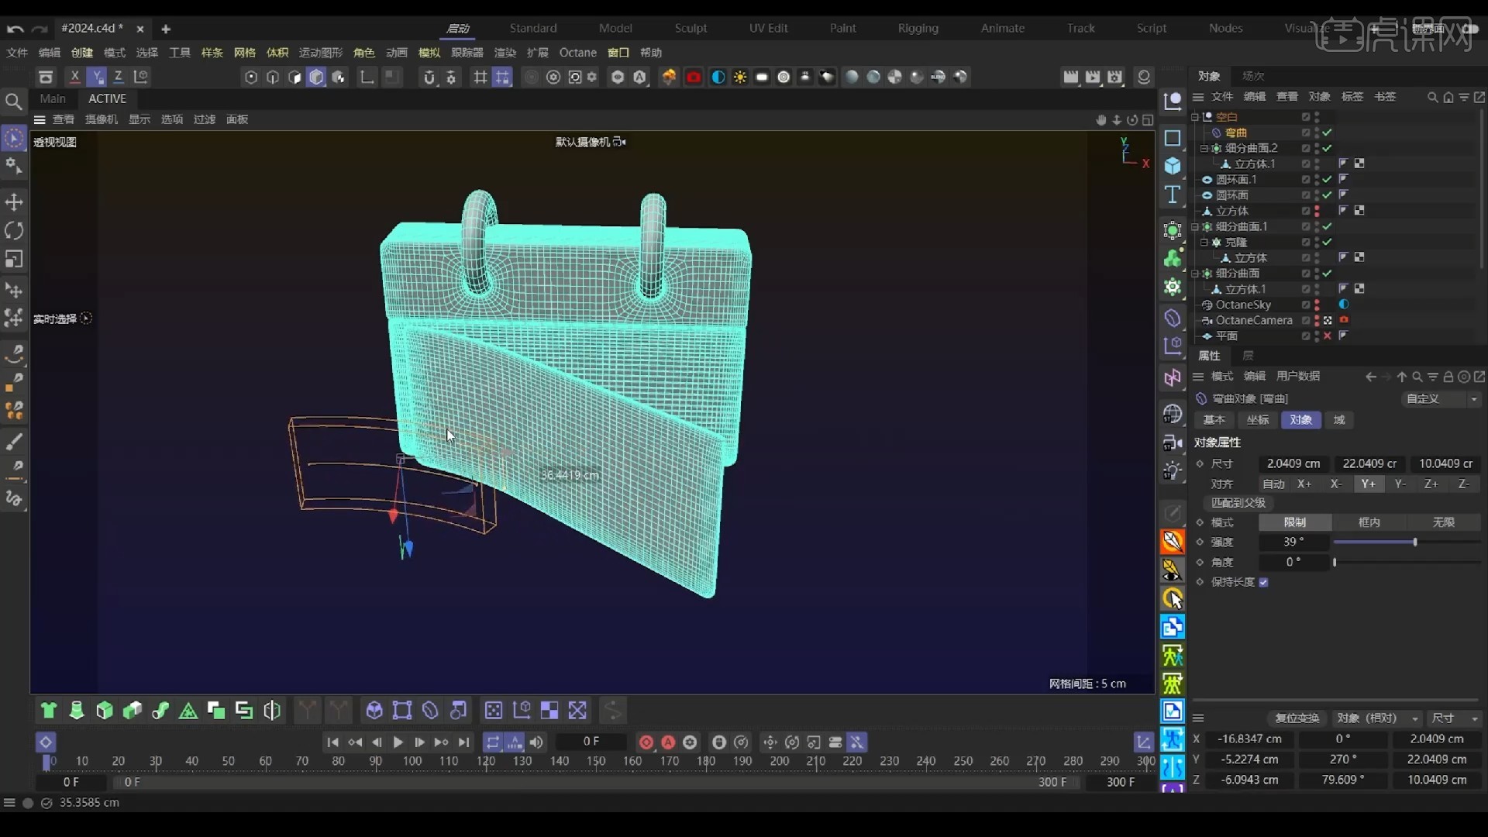This screenshot has height=837, width=1488.
Task: Jump to the animation end
Action: click(x=463, y=742)
